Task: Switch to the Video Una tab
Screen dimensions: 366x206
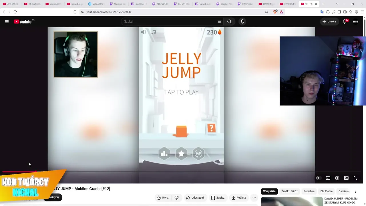Action: pyautogui.click(x=96, y=4)
